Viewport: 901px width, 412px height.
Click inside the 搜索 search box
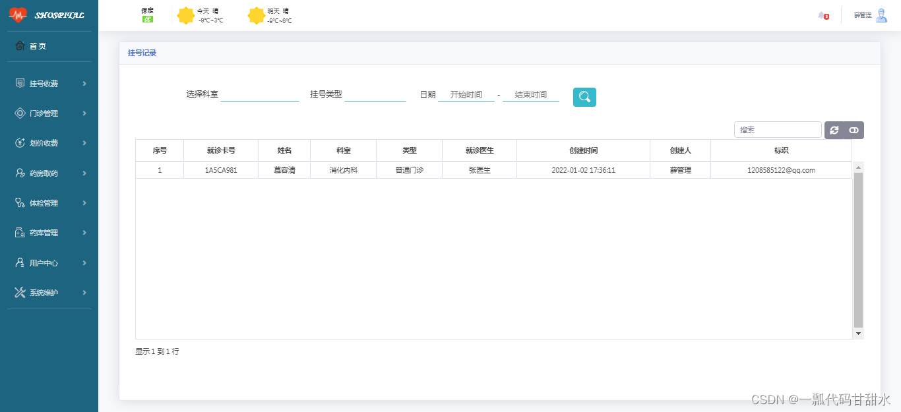777,129
